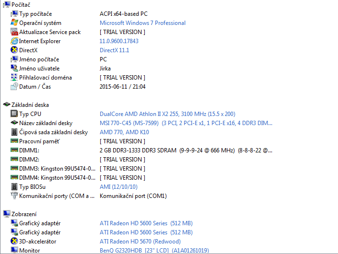338x254 pixels.
Task: Click the Zobrazení section monitor icon
Action: coord(6,214)
